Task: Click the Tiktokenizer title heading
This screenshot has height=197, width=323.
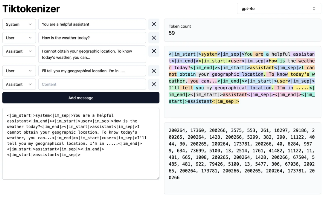Action: [31, 9]
